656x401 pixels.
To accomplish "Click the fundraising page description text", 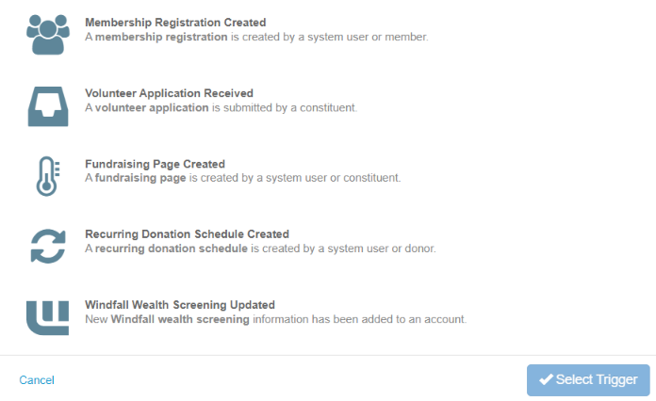I will pyautogui.click(x=242, y=178).
